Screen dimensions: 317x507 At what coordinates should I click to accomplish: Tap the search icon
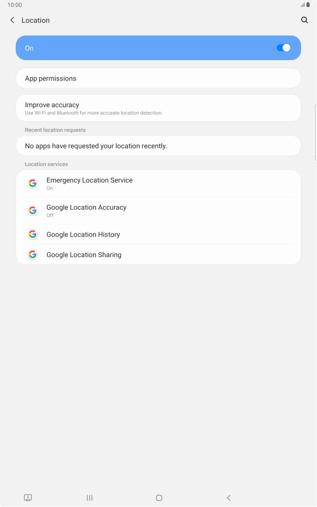point(305,20)
